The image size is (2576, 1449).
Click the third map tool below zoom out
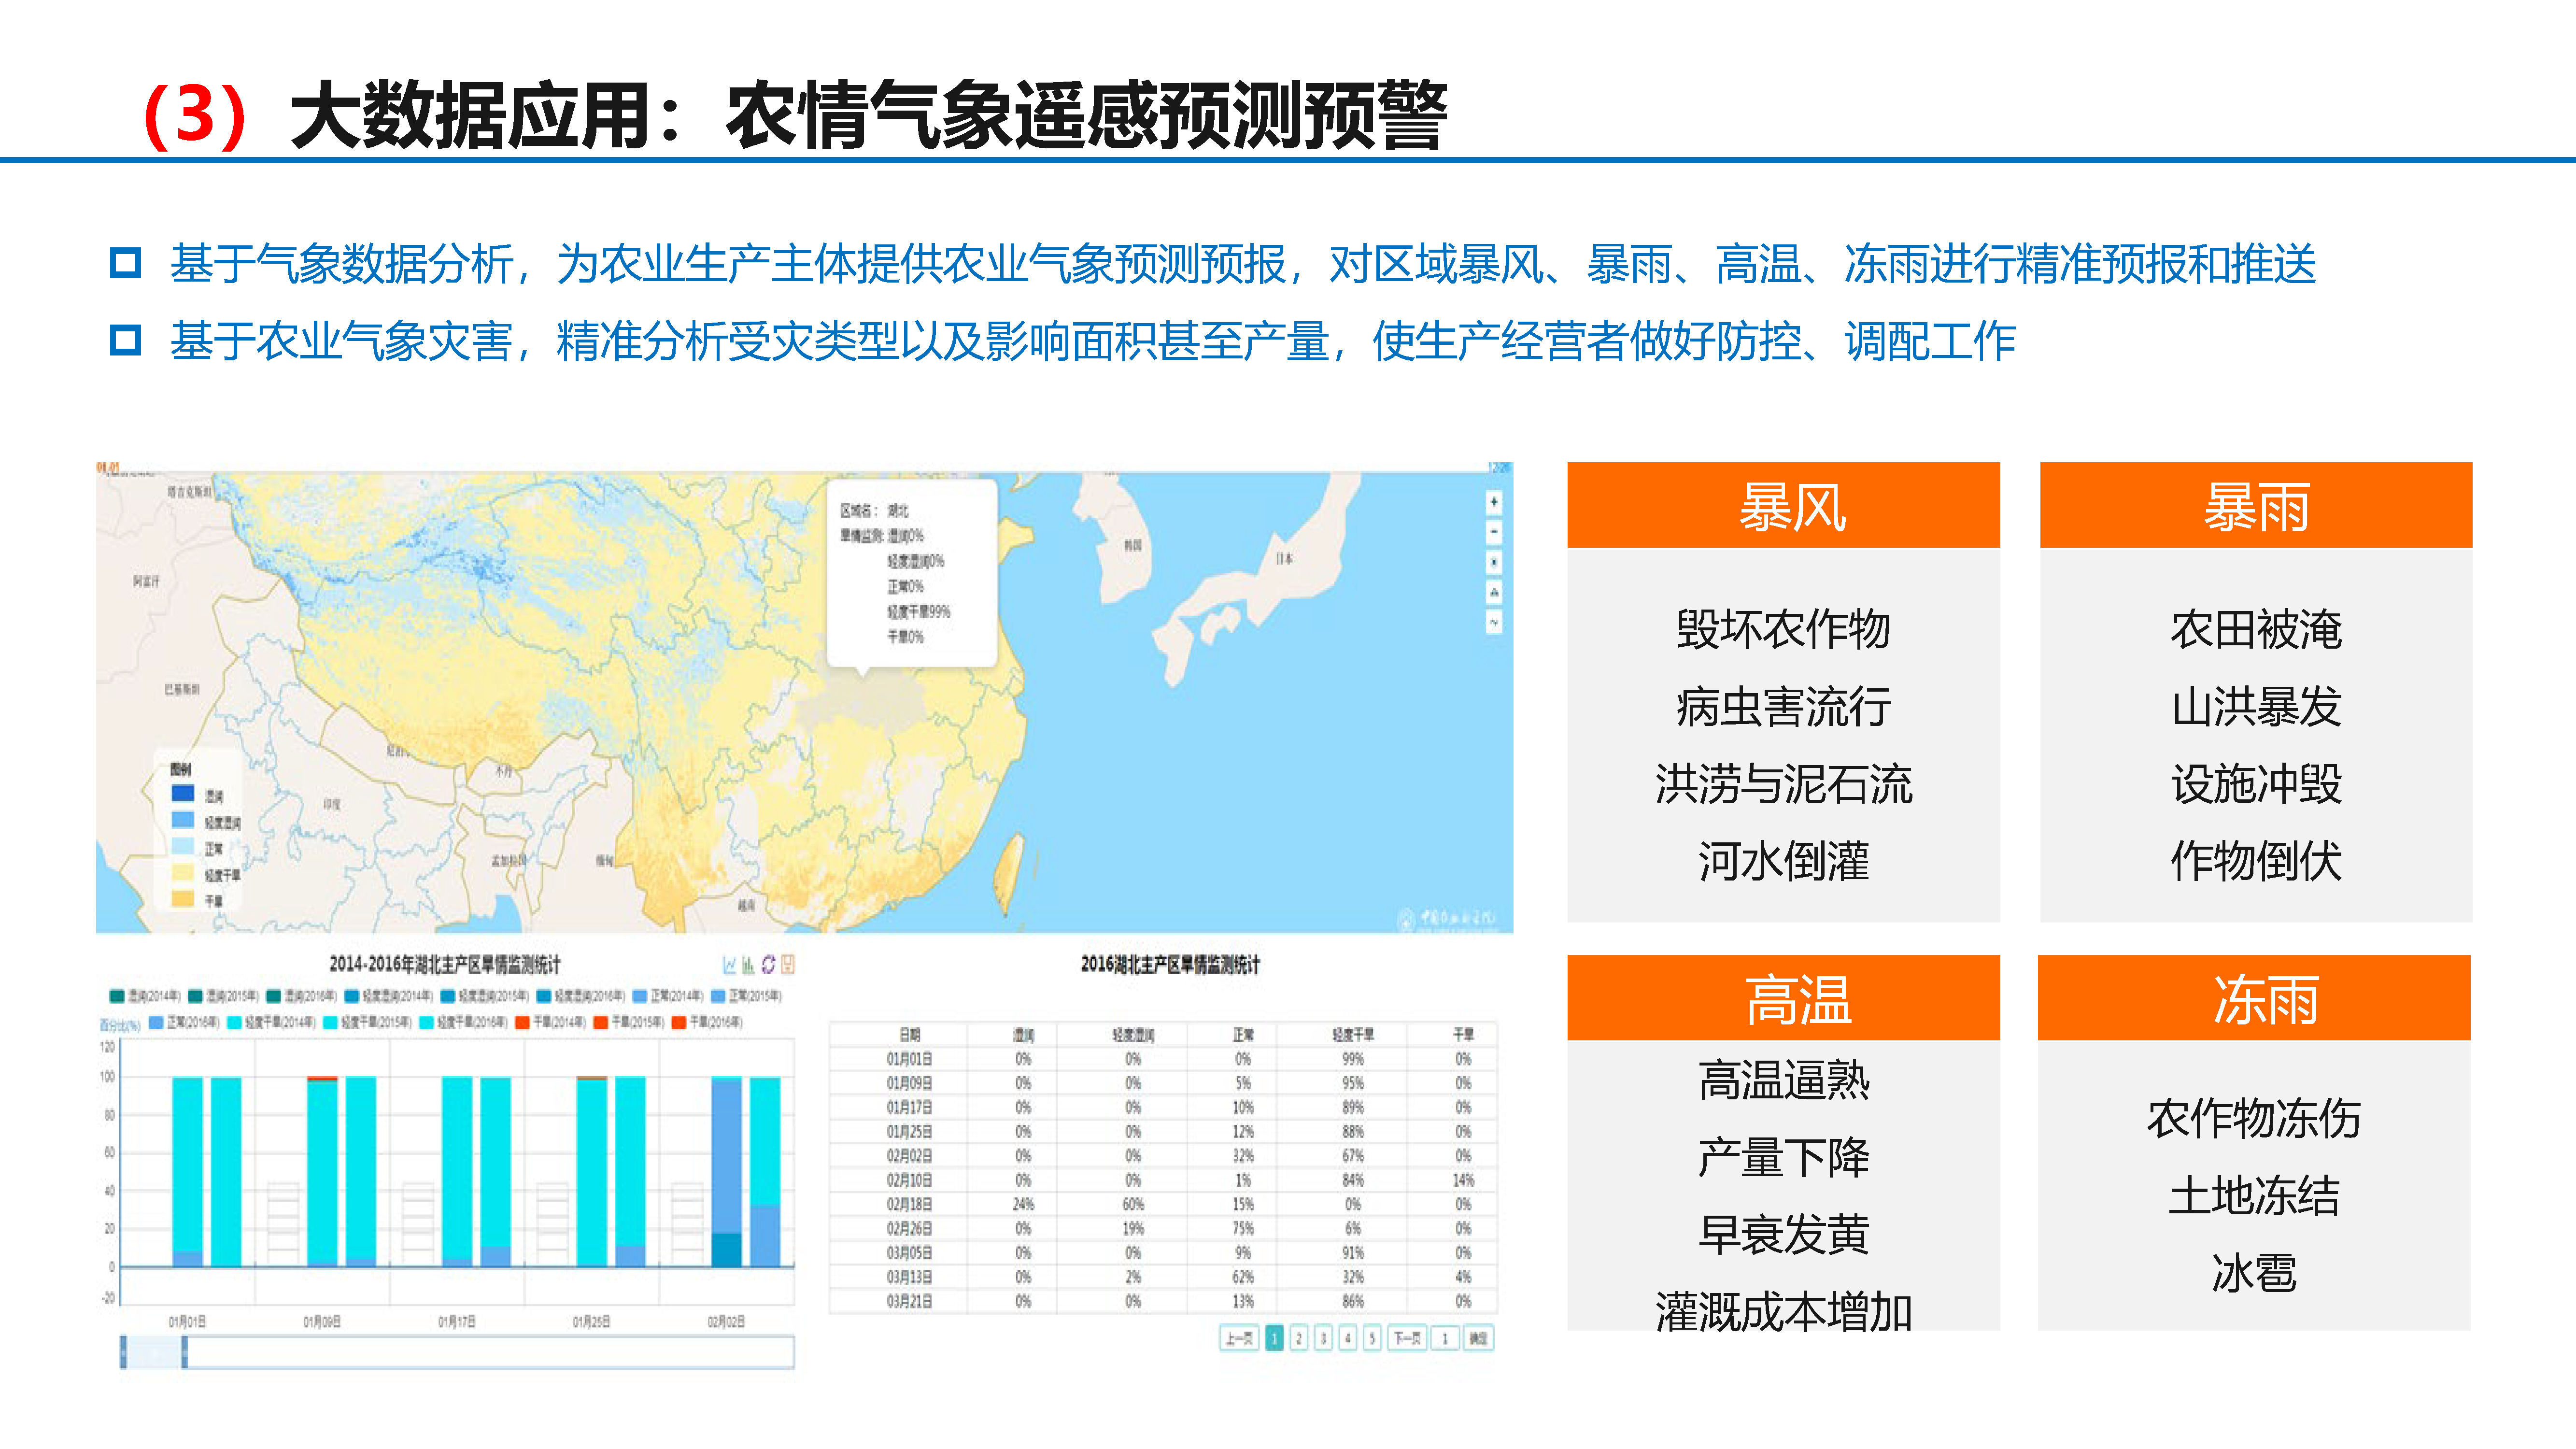1494,562
